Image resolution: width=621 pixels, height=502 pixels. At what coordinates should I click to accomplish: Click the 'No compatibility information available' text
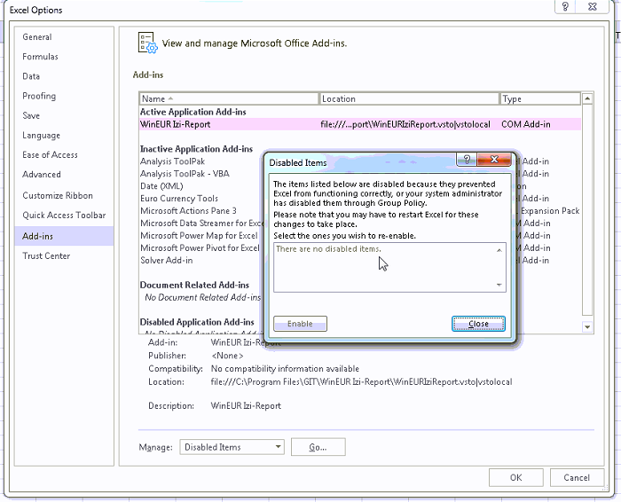(x=285, y=369)
